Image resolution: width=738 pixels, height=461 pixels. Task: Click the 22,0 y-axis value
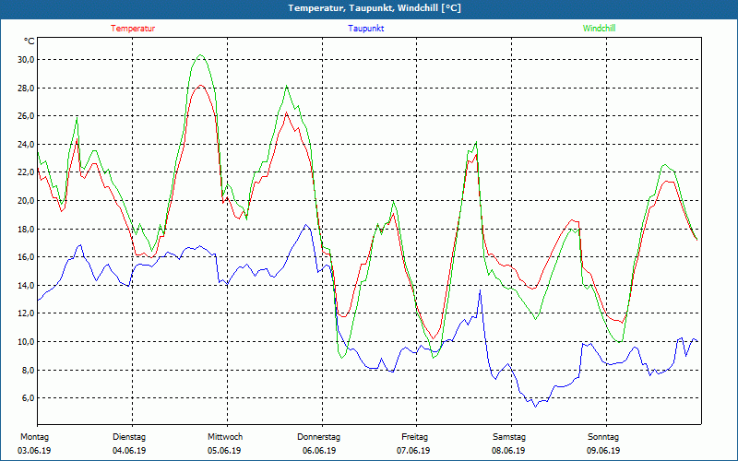[27, 172]
